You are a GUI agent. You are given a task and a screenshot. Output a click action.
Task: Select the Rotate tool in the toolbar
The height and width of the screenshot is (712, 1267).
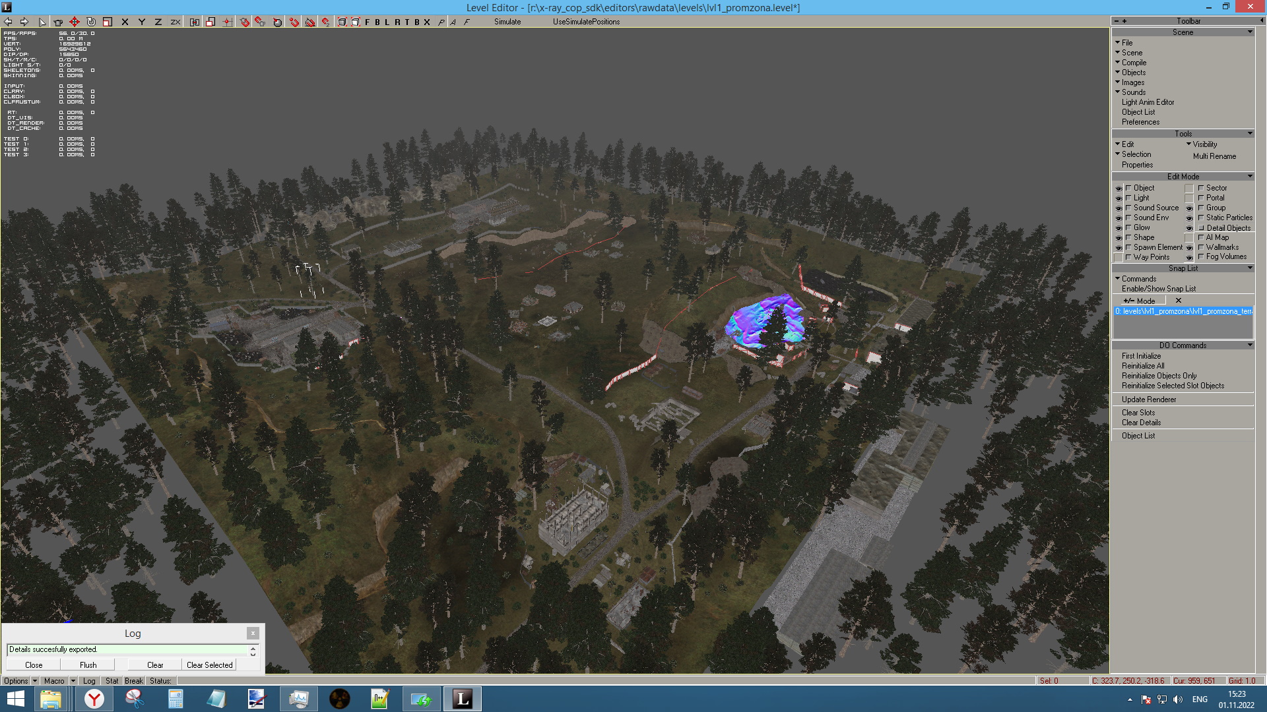click(x=91, y=22)
